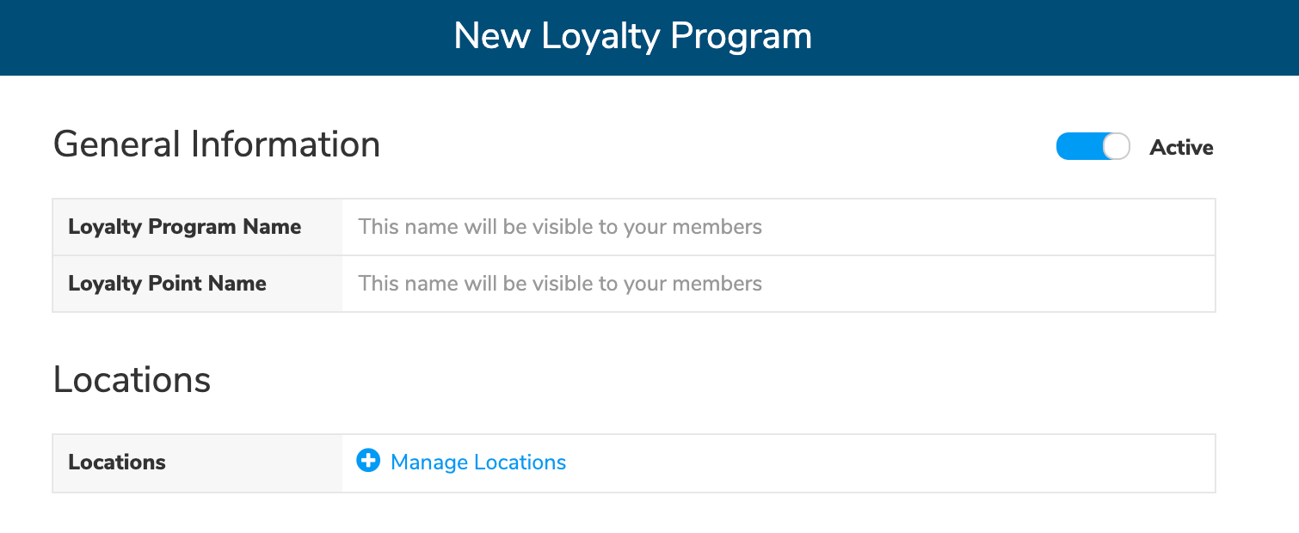Disable the loyalty program with the Active toggle
1299x533 pixels.
point(1092,146)
